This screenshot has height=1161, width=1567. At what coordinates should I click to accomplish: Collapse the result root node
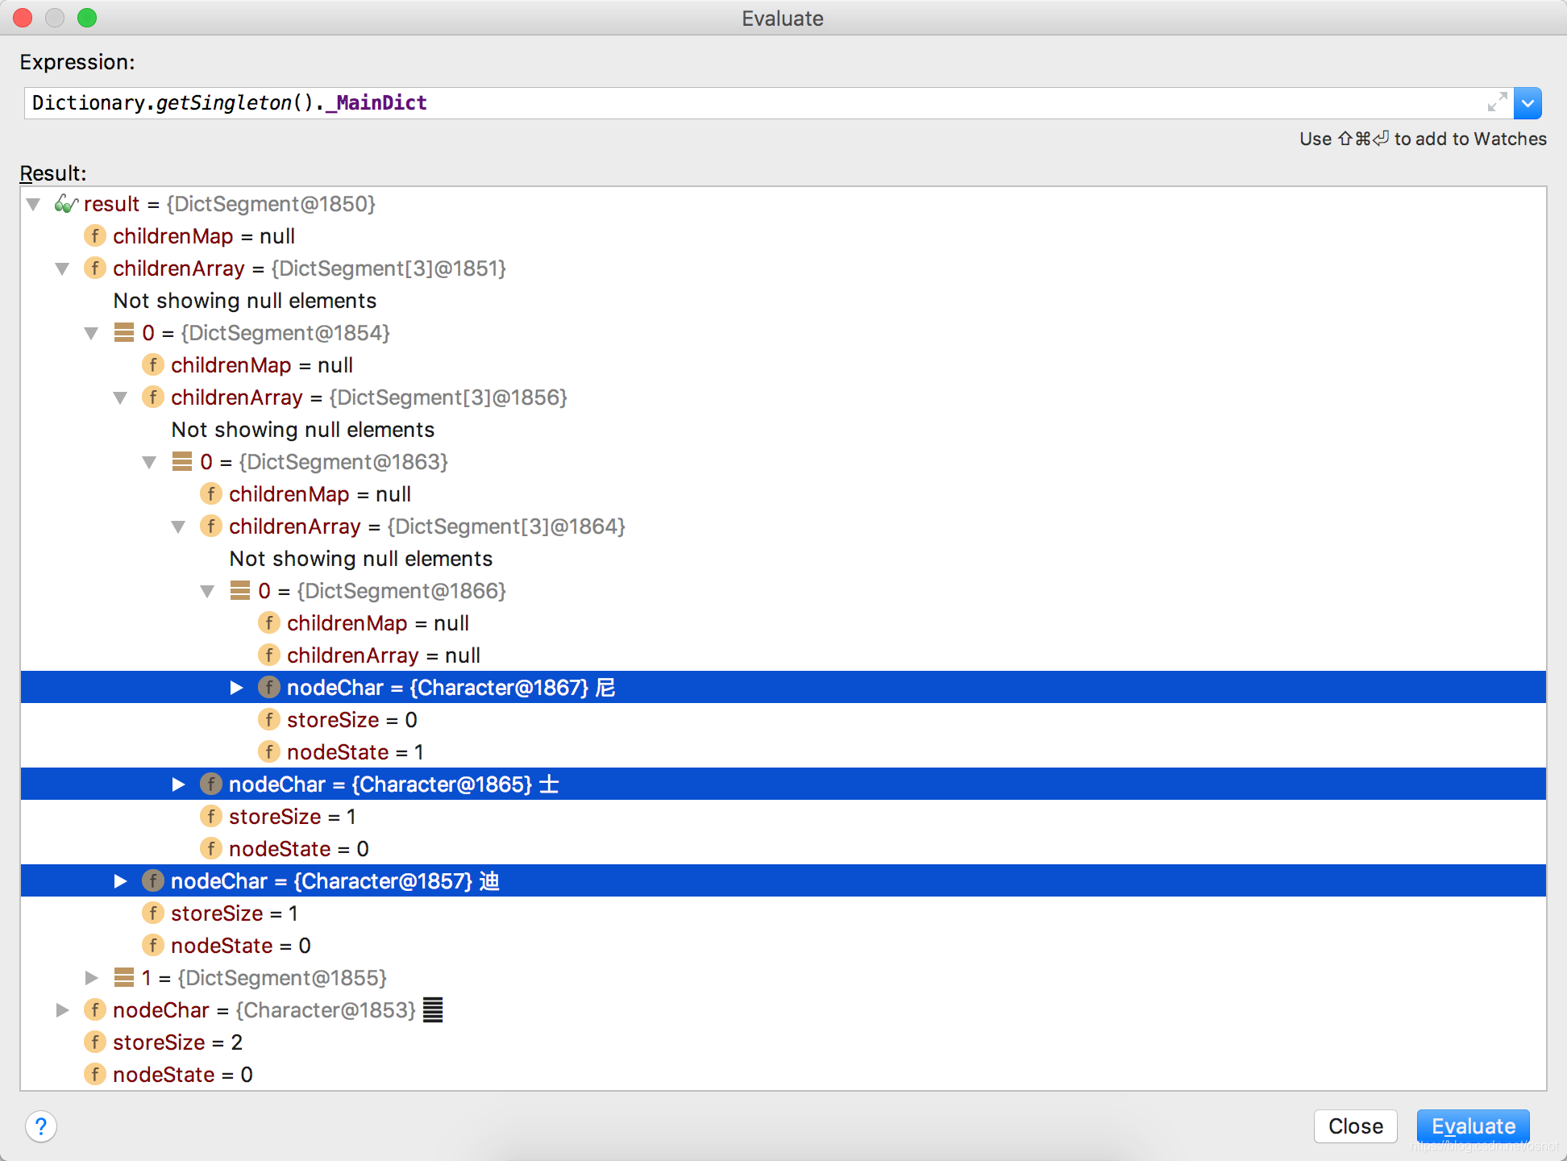point(34,204)
